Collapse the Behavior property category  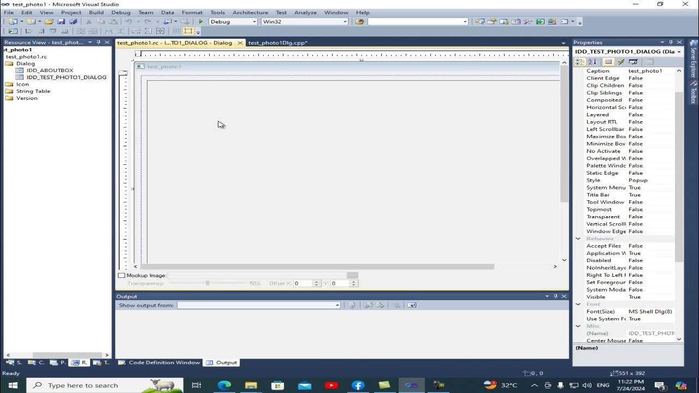(578, 239)
